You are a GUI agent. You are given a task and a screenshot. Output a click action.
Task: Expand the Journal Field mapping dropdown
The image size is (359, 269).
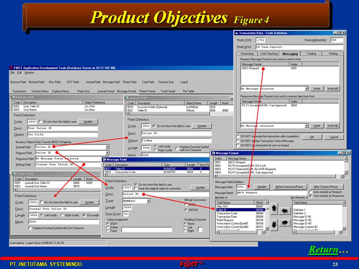pyautogui.click(x=107, y=147)
